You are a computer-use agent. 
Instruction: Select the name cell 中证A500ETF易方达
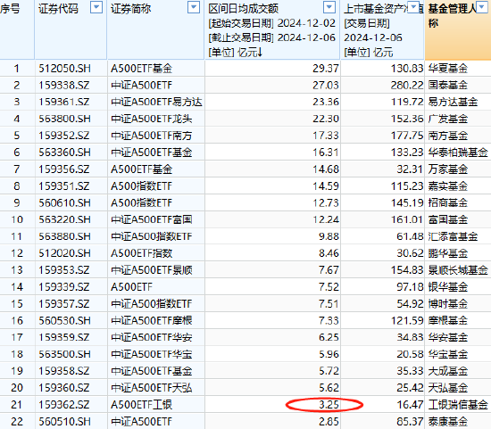pos(156,102)
